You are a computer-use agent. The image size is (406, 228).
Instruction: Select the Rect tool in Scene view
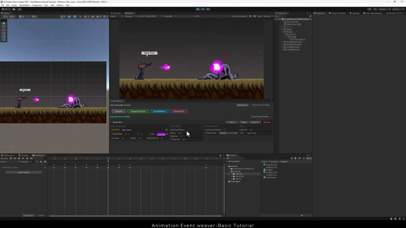coord(4,36)
